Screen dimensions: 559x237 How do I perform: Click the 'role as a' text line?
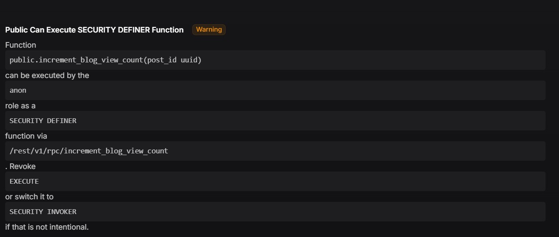pos(20,106)
